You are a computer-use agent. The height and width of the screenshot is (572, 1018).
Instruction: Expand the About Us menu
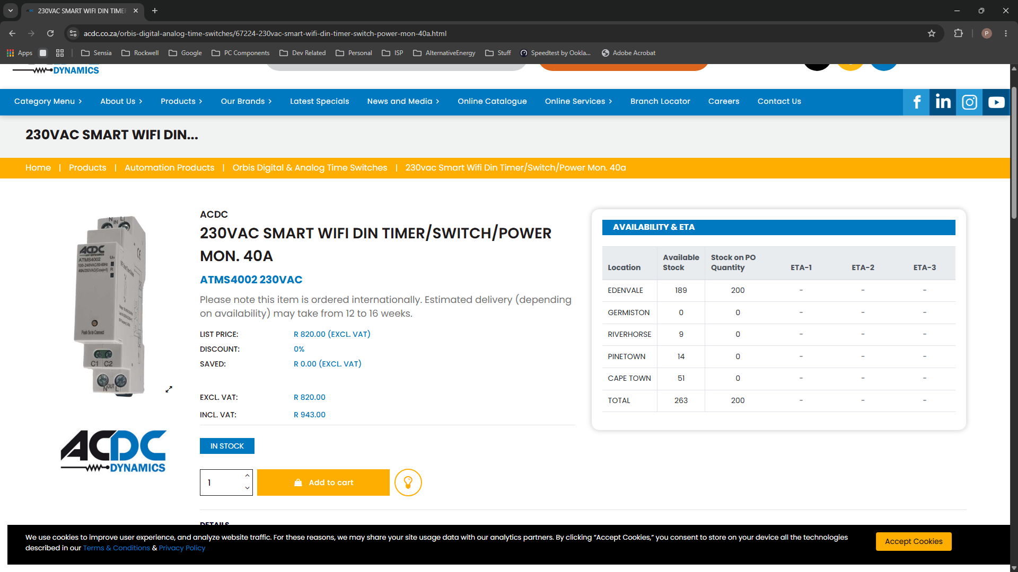point(121,102)
